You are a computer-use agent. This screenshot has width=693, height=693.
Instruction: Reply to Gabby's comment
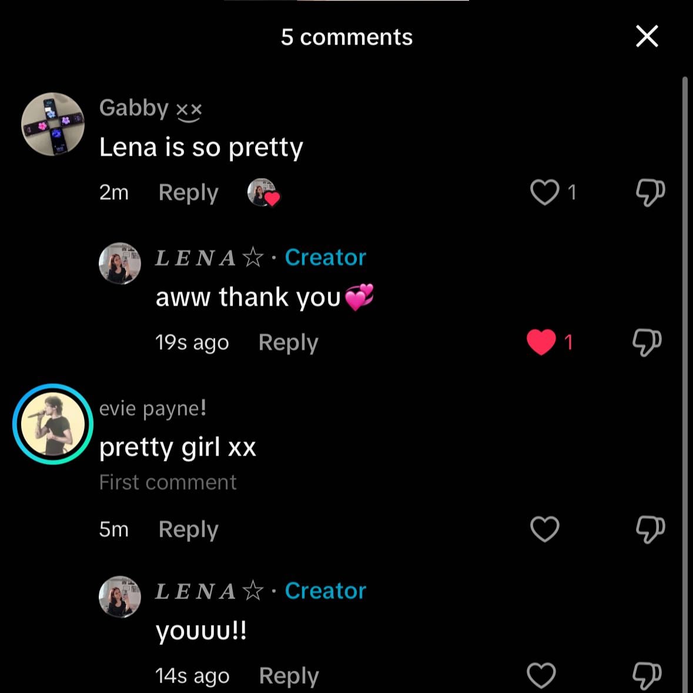188,193
